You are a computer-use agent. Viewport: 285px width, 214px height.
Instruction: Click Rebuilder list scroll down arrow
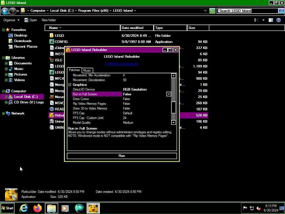pos(173,122)
